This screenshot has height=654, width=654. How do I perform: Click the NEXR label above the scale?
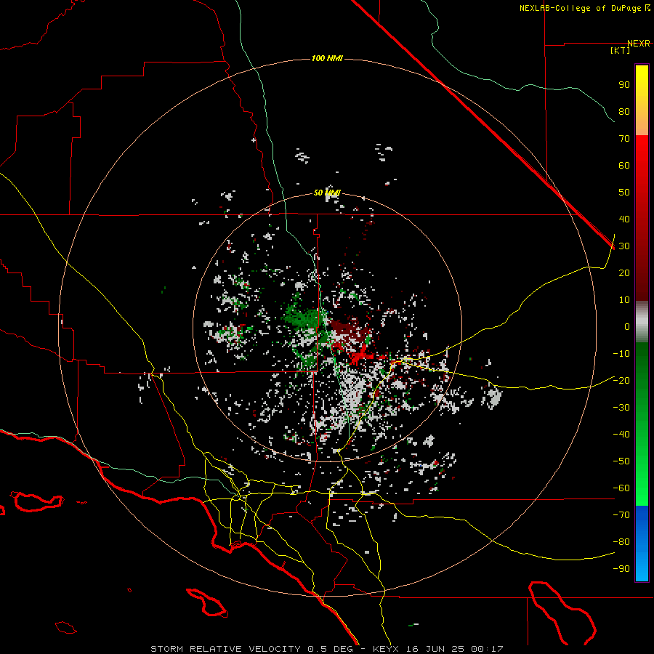tap(639, 44)
